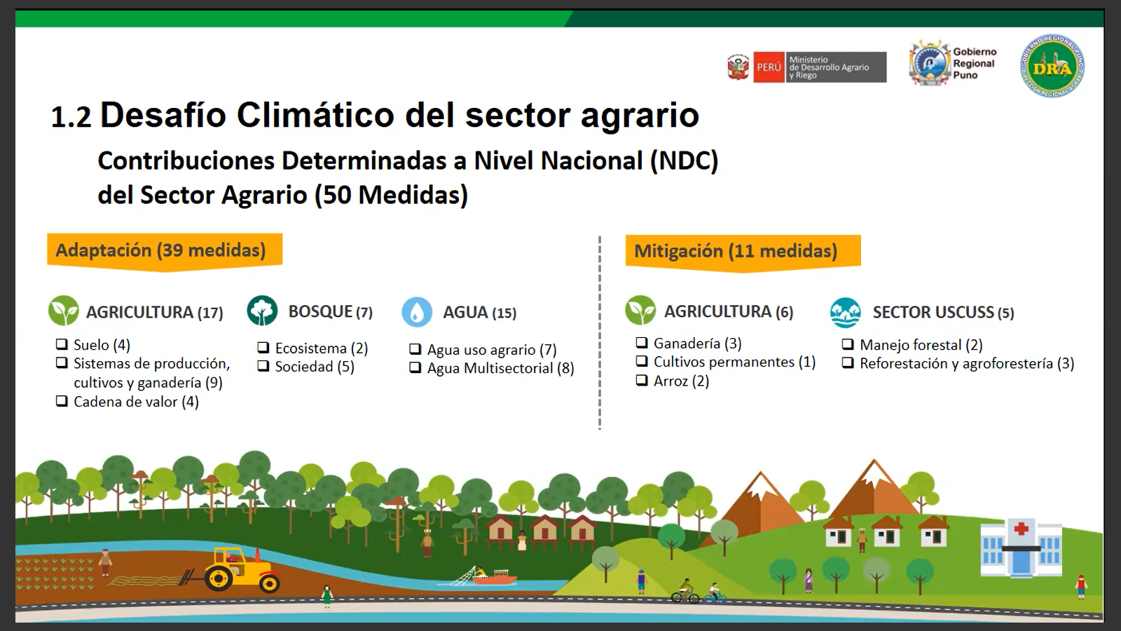Click the Sector USCUSS forest icon
The image size is (1121, 631).
click(x=846, y=312)
